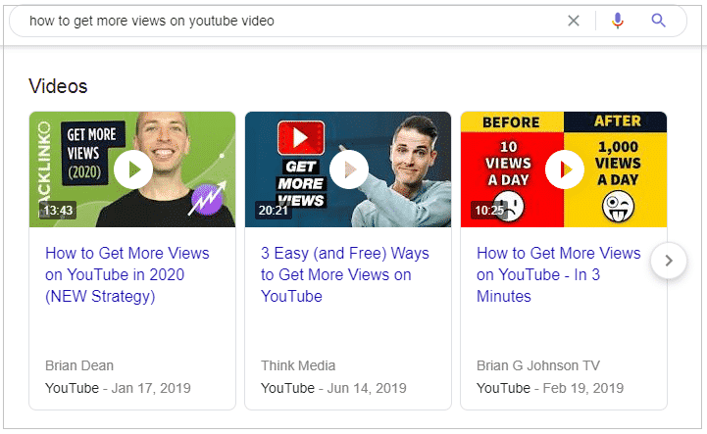Click the 13:43 duration badge
This screenshot has width=707, height=434.
click(x=58, y=210)
